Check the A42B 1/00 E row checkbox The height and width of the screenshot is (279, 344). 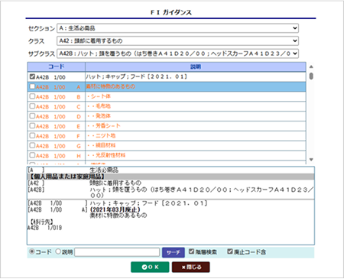coord(32,125)
